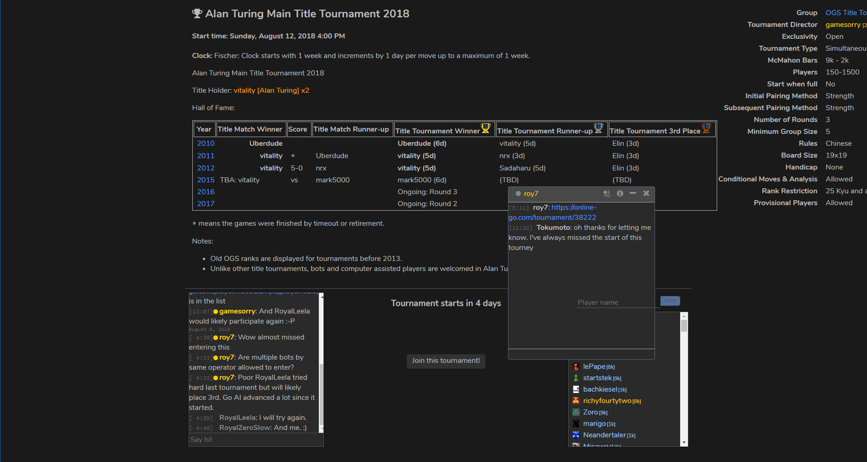
Task: Open Zoro [9k] player profile
Action: (x=595, y=412)
